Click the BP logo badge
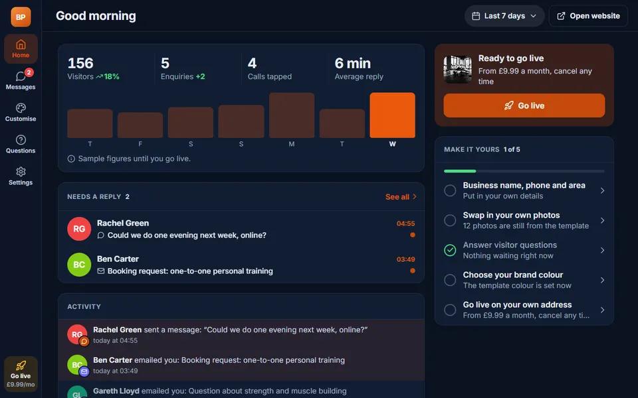 [x=21, y=17]
